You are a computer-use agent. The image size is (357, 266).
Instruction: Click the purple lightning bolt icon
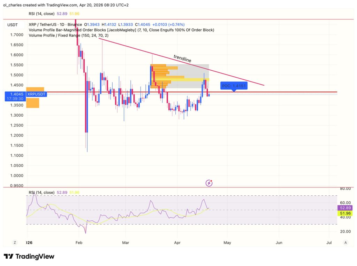pos(209,183)
